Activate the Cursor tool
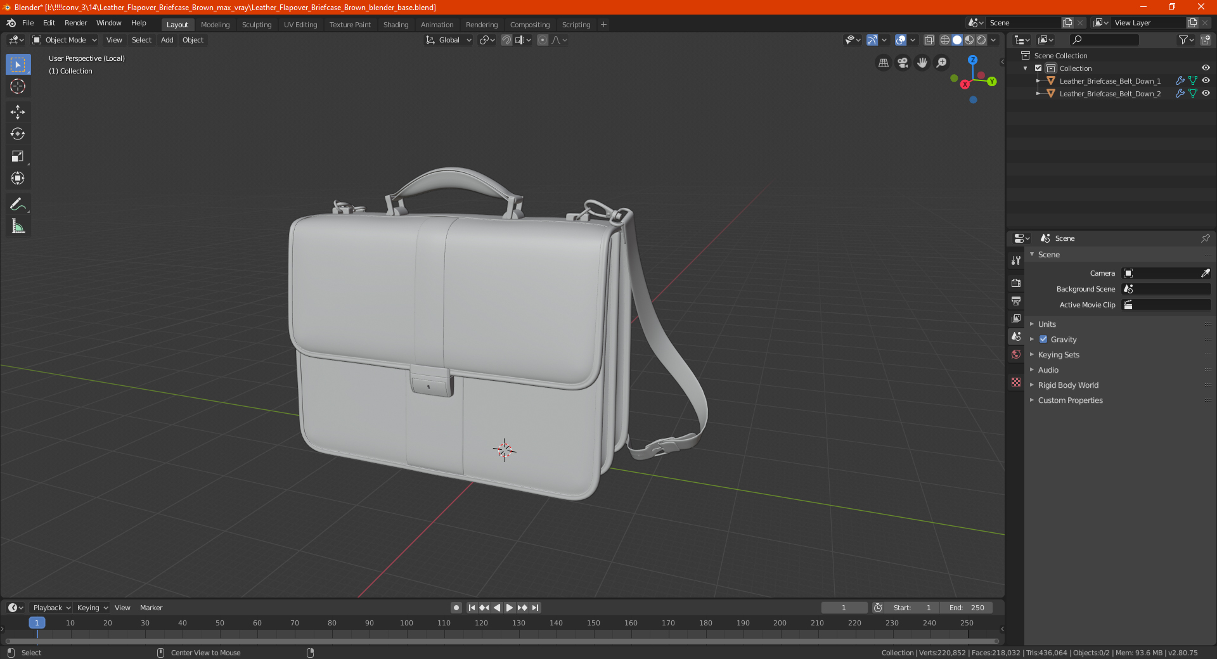The width and height of the screenshot is (1217, 659). pyautogui.click(x=18, y=87)
